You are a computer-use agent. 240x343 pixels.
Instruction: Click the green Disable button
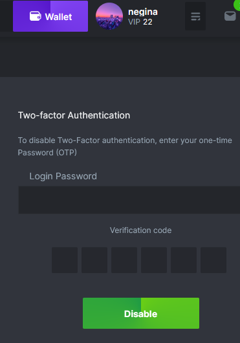[141, 313]
